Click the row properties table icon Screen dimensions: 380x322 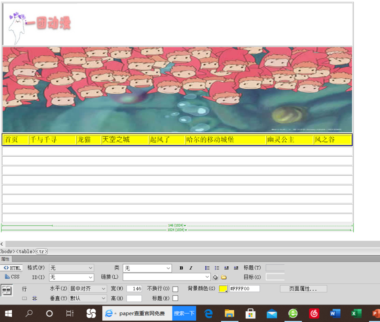pos(7,290)
